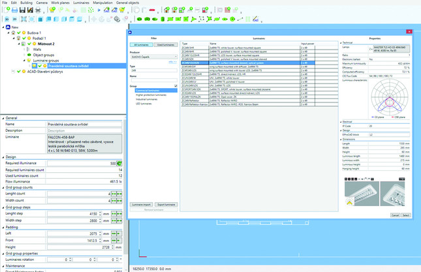Collapse the General properties section
The image size is (421, 272).
pyautogui.click(x=3, y=117)
